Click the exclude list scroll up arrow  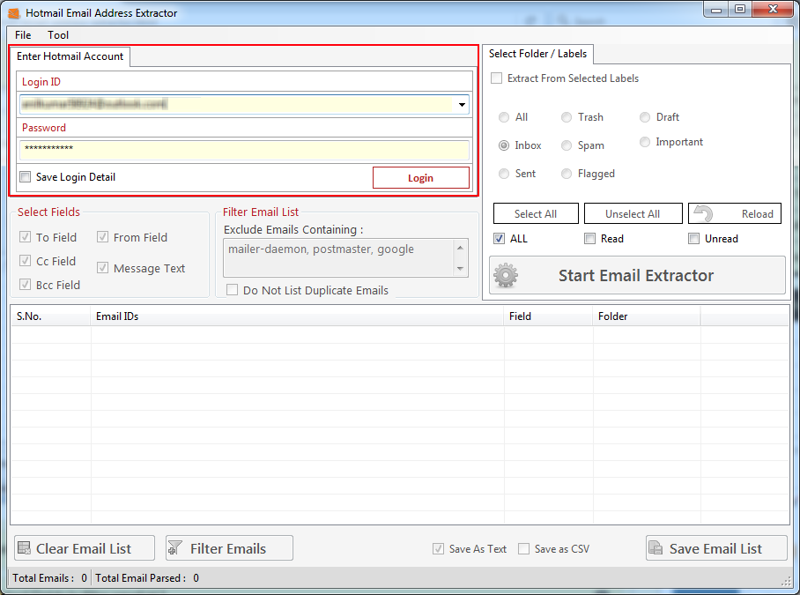click(x=460, y=248)
